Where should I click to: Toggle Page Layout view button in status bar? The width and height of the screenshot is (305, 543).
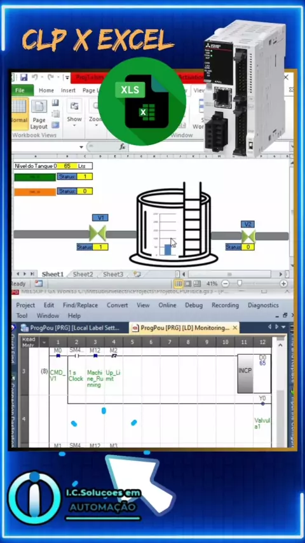click(x=187, y=284)
